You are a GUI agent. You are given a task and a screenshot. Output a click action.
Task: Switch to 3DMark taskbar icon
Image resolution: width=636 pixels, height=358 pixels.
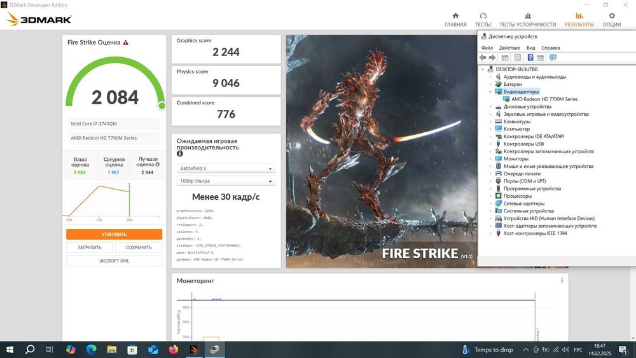(x=194, y=350)
